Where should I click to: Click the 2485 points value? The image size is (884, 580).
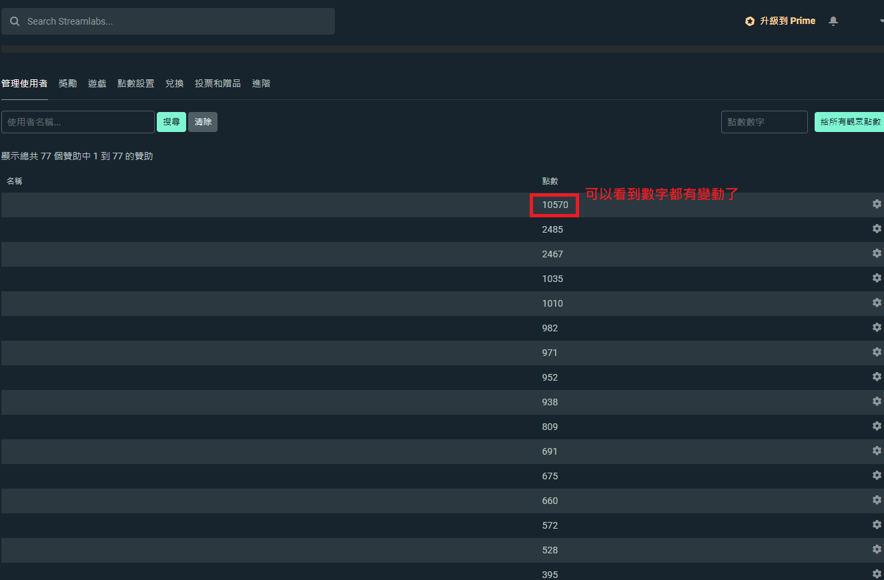552,229
